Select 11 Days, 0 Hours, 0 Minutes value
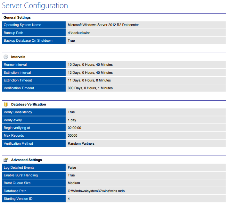Image resolution: width=228 pixels, height=204 pixels. pos(89,81)
